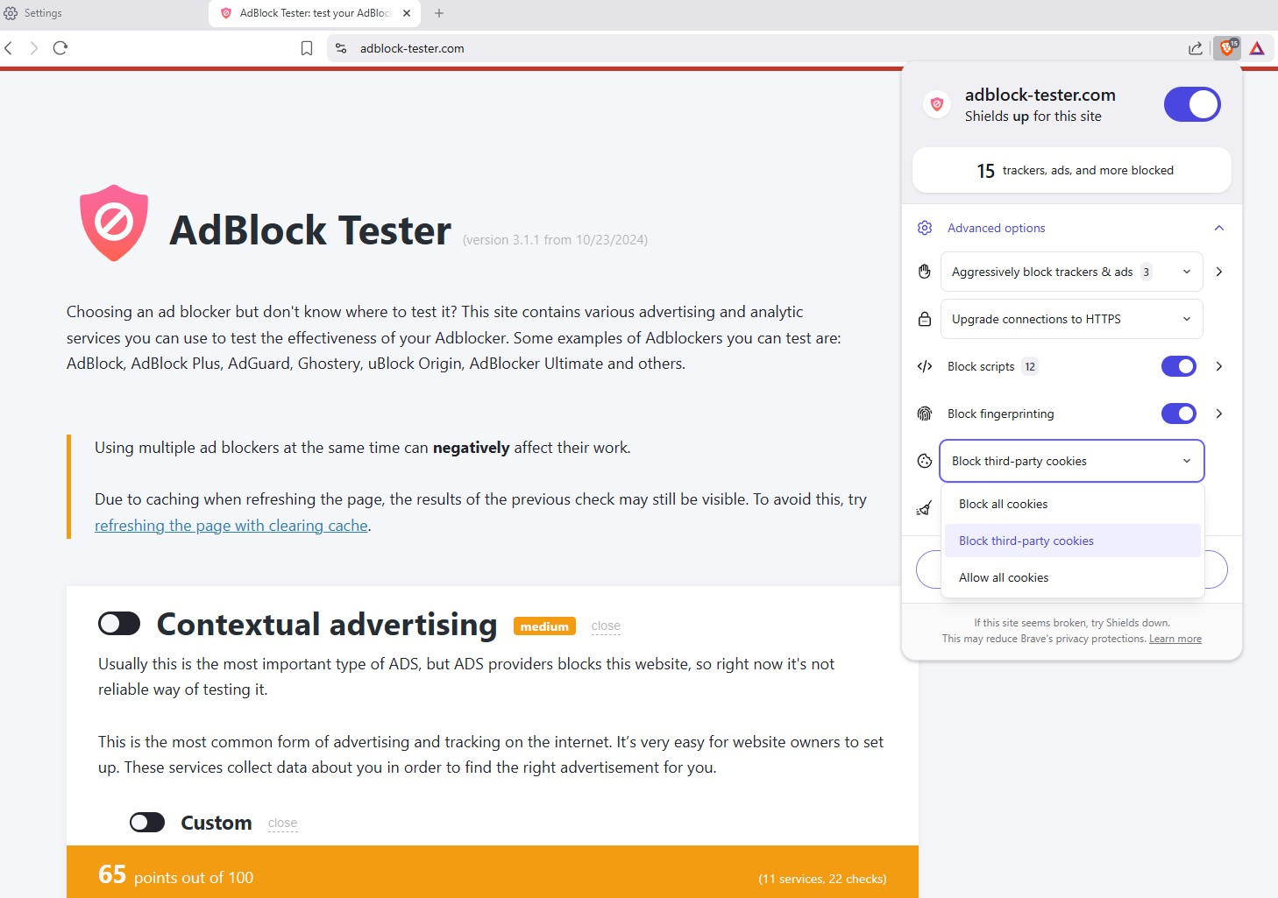This screenshot has height=898, width=1278.
Task: Click the address bar with adblock-tester.com
Action: [754, 48]
